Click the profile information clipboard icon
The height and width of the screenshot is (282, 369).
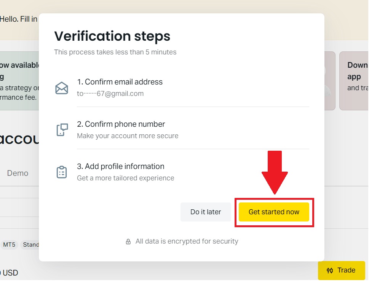tap(61, 172)
